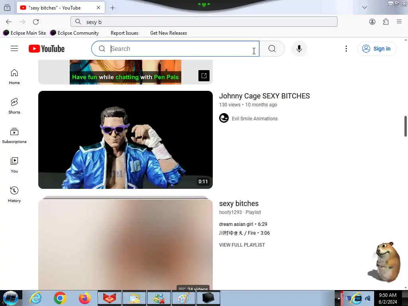Open tab overview icon left of tabs
This screenshot has width=408, height=306.
tap(7, 8)
